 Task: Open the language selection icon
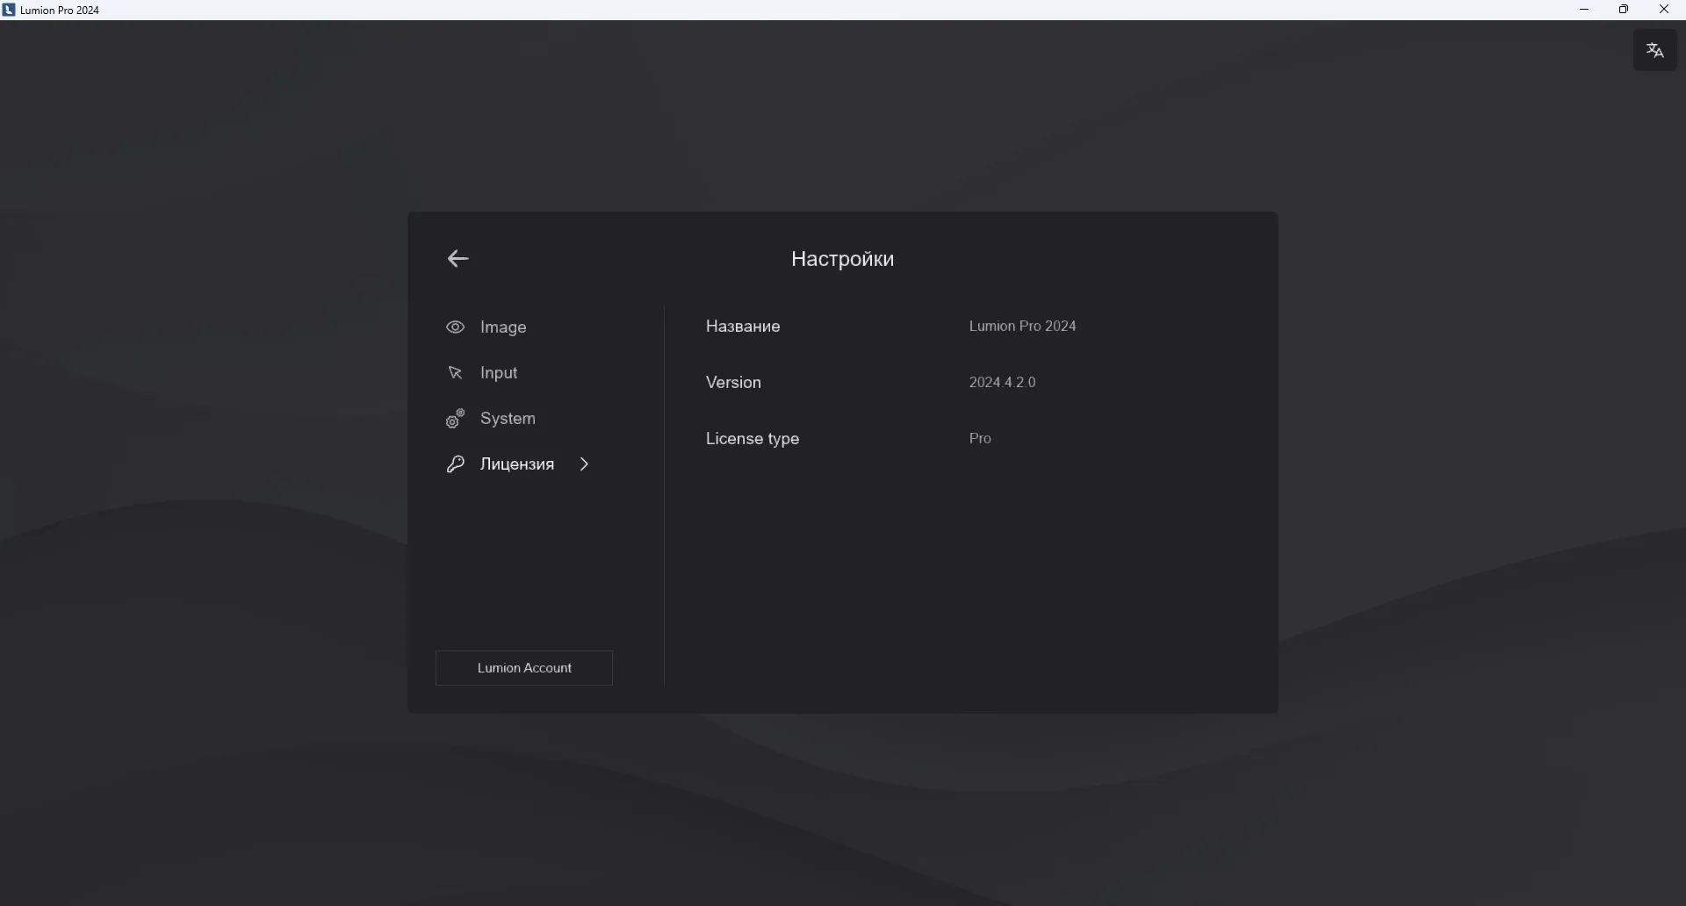pyautogui.click(x=1655, y=51)
